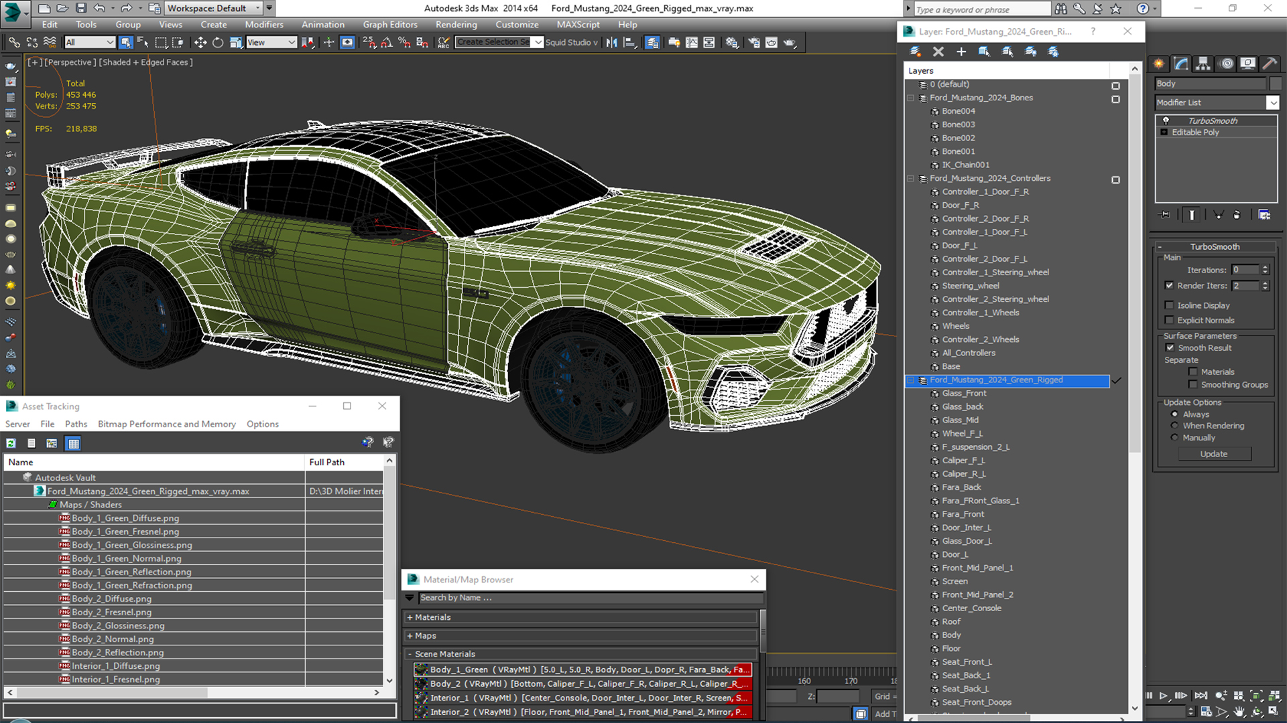The image size is (1287, 723).
Task: Toggle Angle Snap in main toolbar
Action: 387,42
